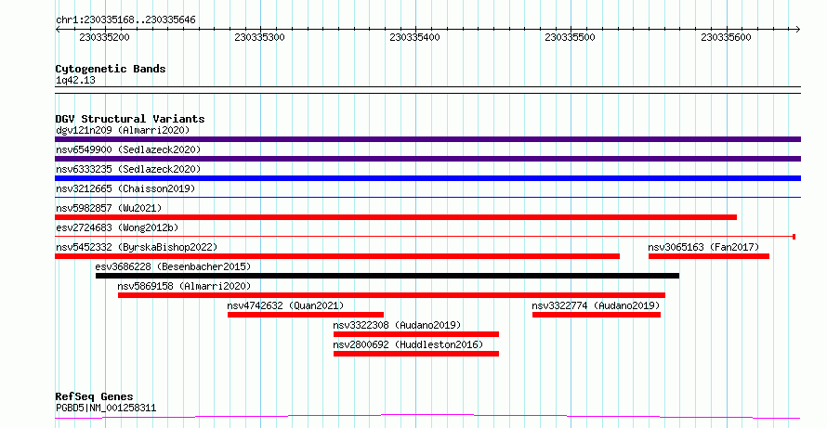Open the nsv3212665 (Chaisson2019) label
The width and height of the screenshot is (827, 428).
point(125,188)
